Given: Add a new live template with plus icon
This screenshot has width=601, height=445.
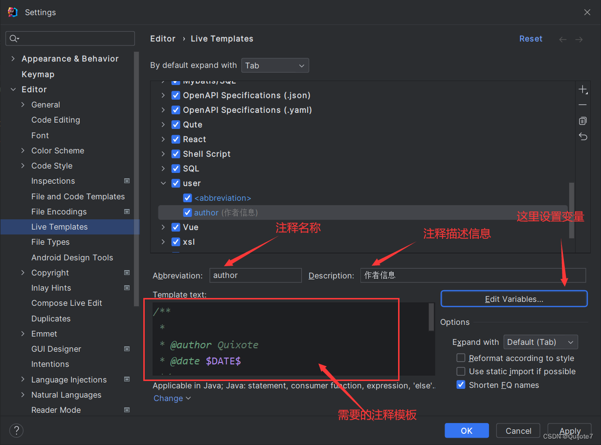Looking at the screenshot, I should coord(583,90).
